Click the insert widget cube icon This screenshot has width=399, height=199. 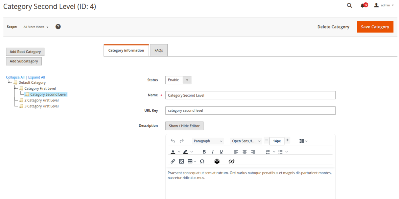[217, 161]
